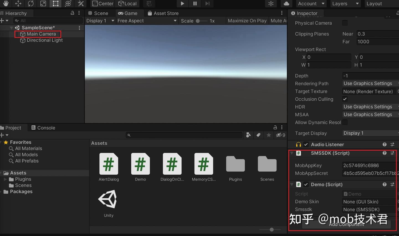Open help for the Audio Listener component
The width and height of the screenshot is (399, 236).
click(x=385, y=144)
